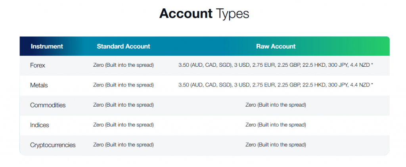Click the Forex instrument row label
Image resolution: width=406 pixels, height=167 pixels.
tap(38, 66)
